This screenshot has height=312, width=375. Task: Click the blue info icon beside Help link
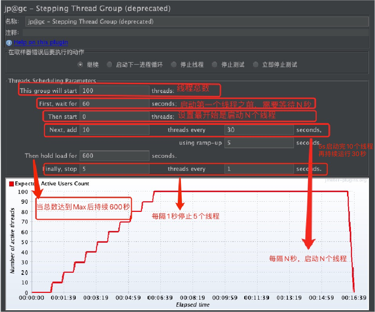pos(9,42)
